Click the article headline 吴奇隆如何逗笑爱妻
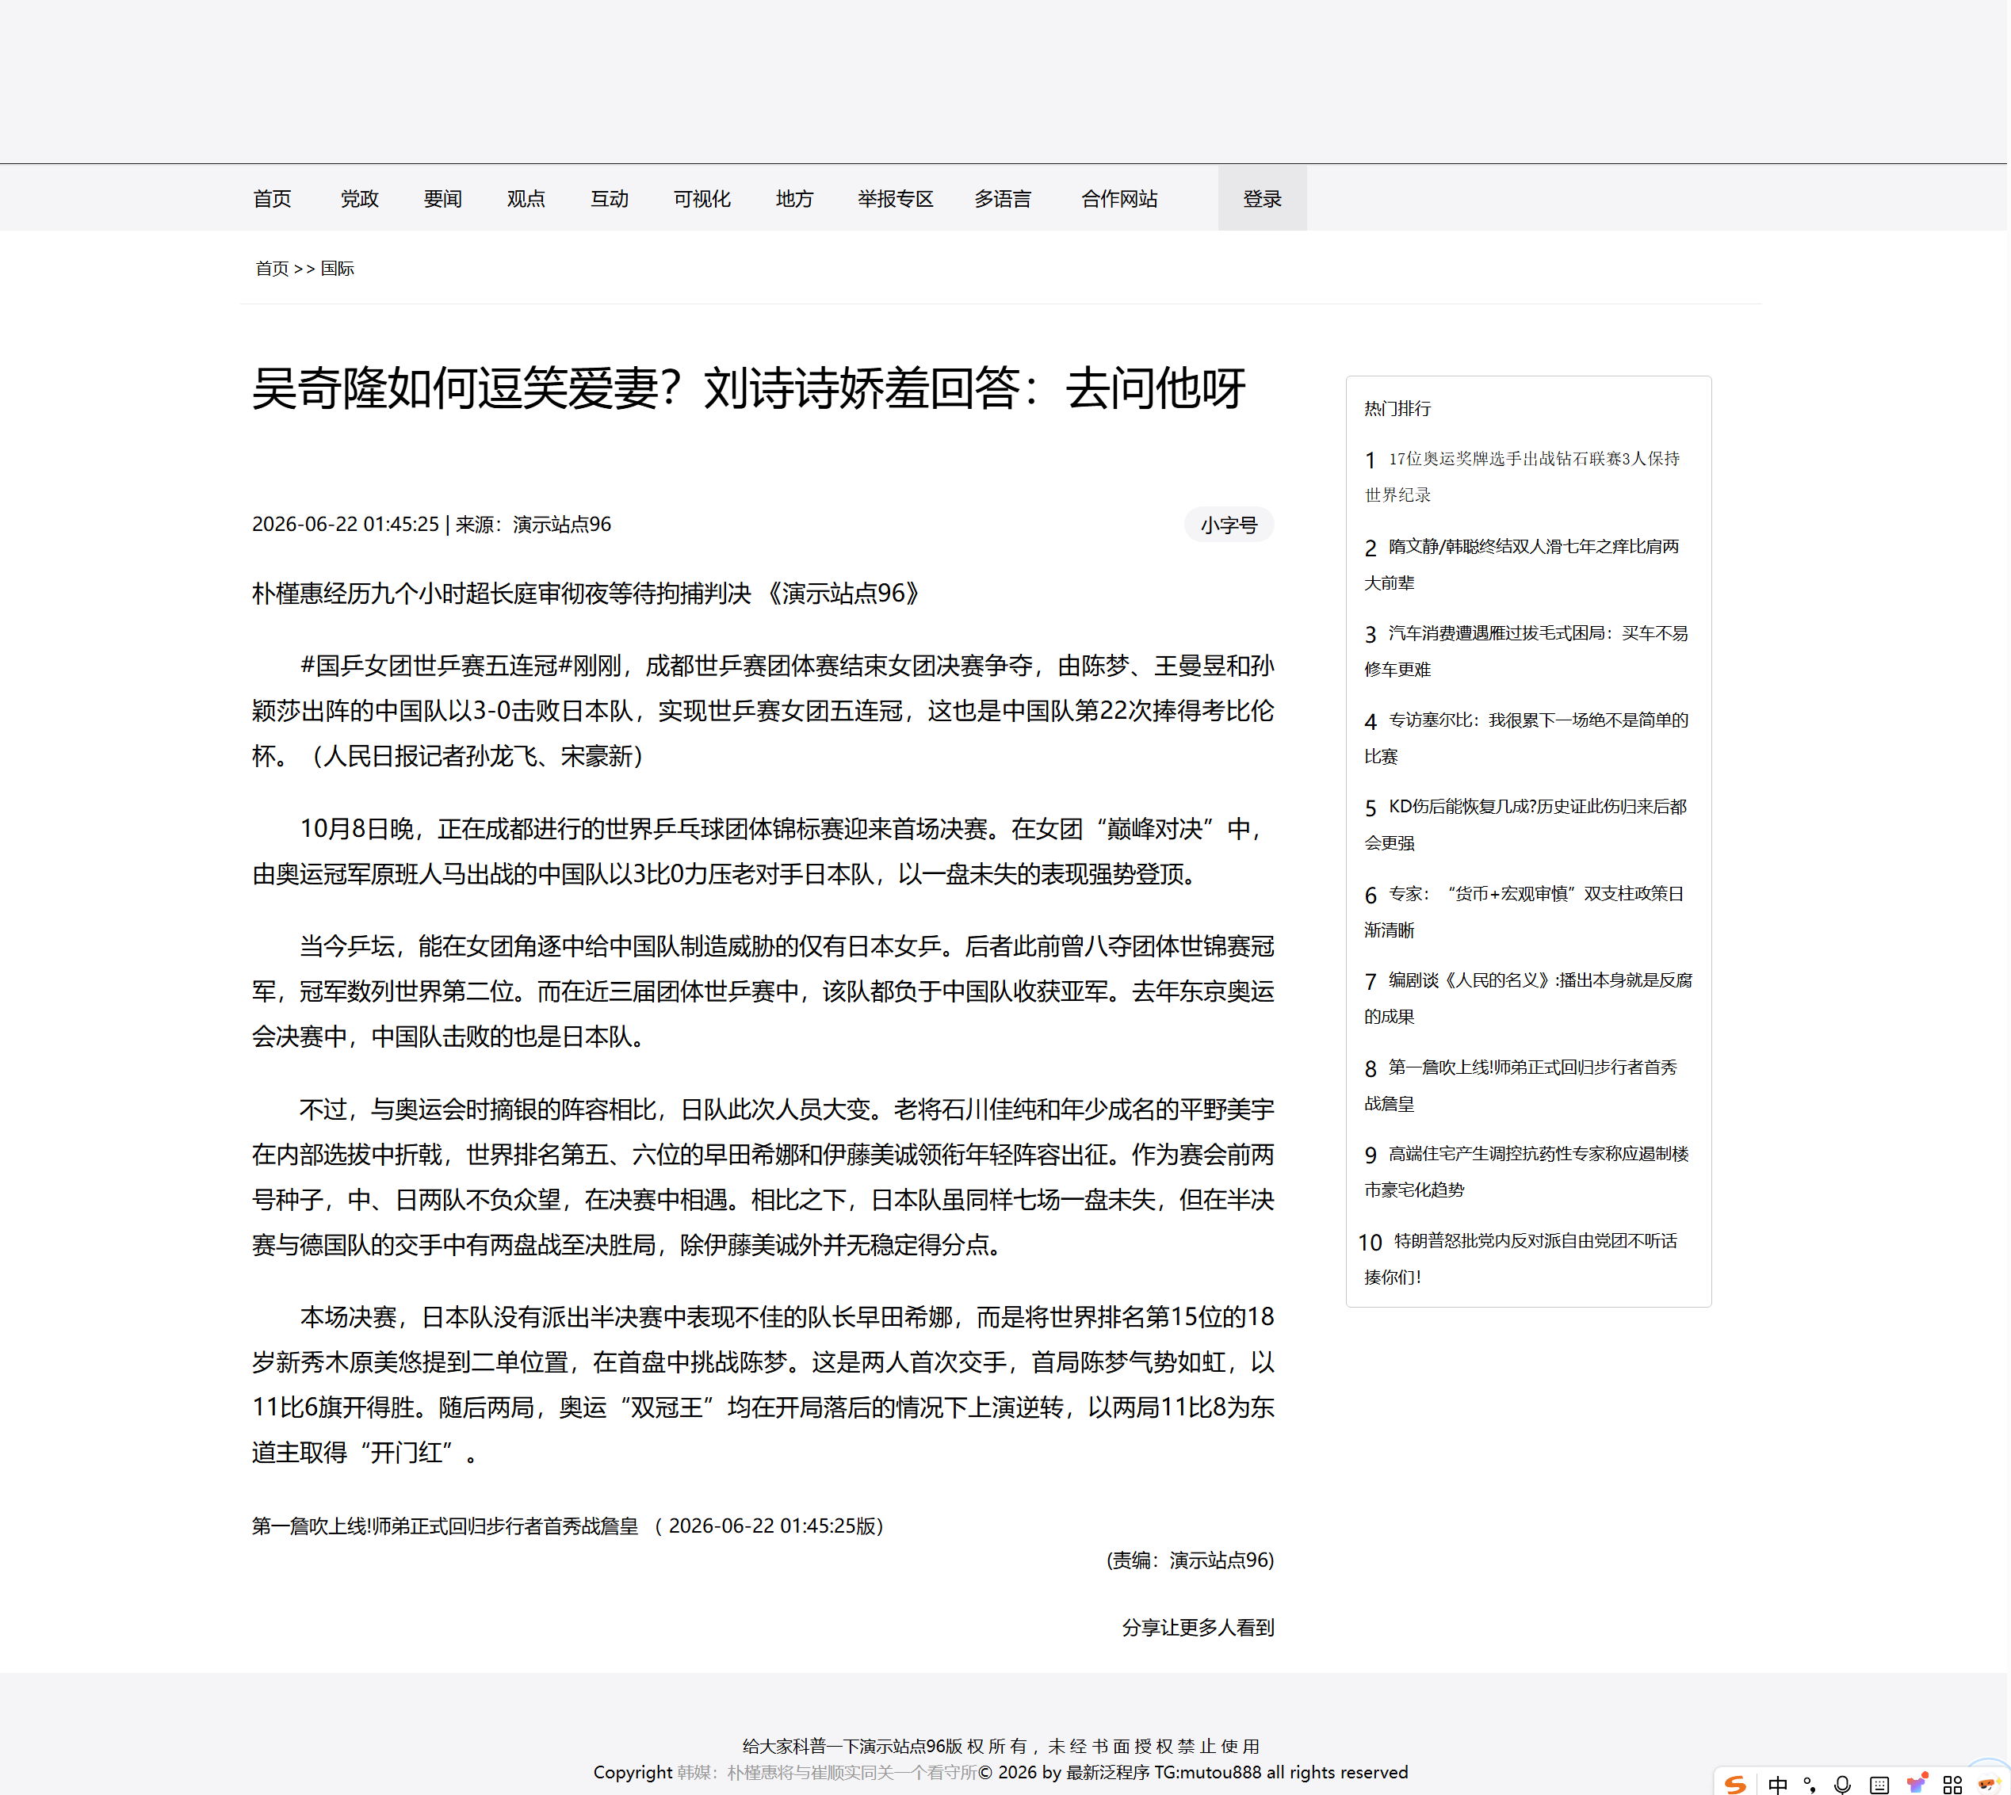Screen dimensions: 2011x1795 tap(750, 388)
